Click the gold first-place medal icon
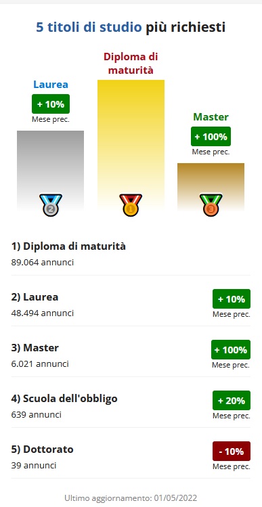 point(131,205)
